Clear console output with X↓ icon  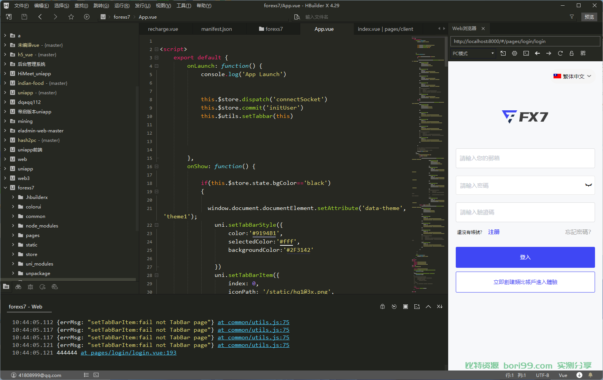click(440, 307)
